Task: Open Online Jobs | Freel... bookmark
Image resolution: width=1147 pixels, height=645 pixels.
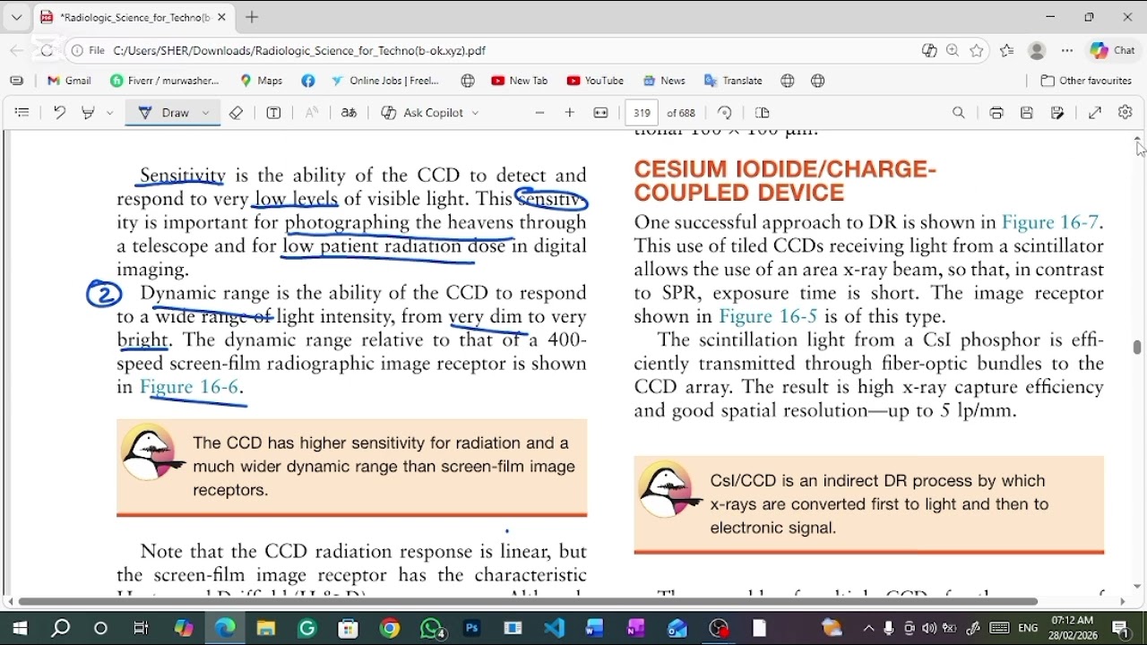Action: (x=385, y=81)
